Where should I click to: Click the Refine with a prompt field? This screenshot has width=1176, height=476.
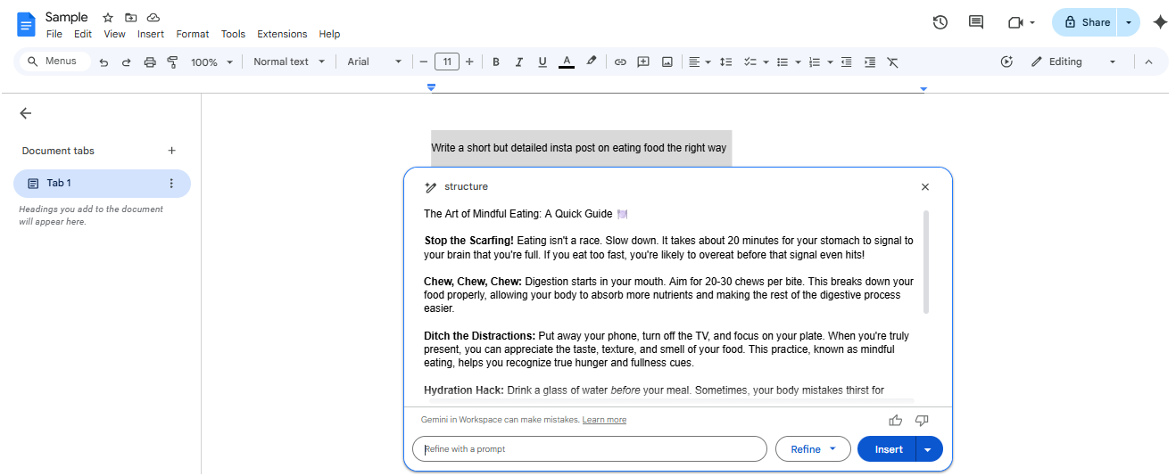(x=589, y=448)
